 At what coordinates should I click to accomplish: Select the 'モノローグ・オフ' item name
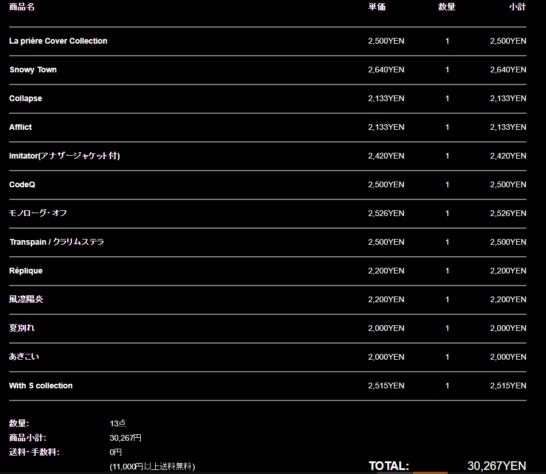tap(37, 213)
